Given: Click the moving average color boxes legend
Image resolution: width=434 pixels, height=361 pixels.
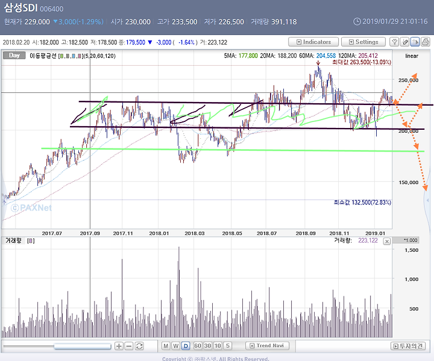Looking at the screenshot, I should coord(71,56).
